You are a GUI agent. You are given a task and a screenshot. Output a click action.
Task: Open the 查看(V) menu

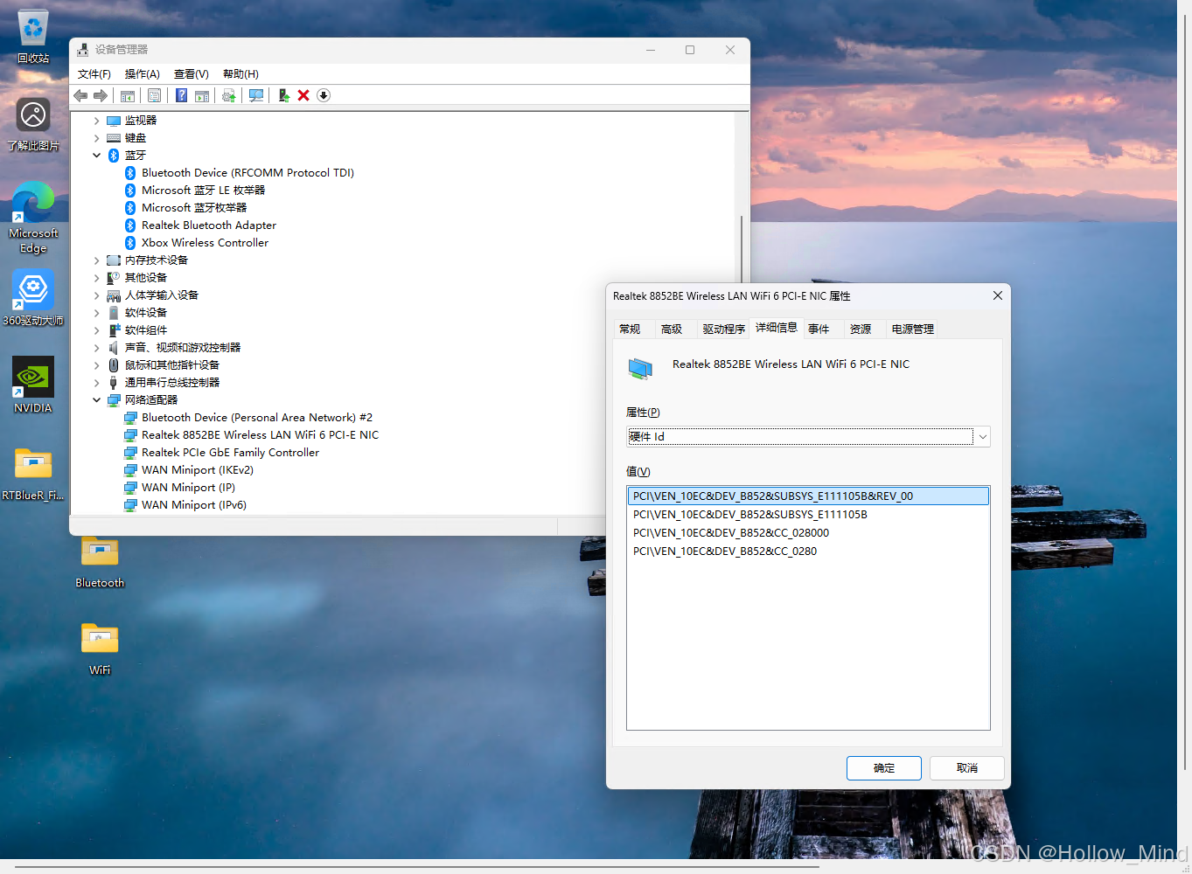point(191,73)
